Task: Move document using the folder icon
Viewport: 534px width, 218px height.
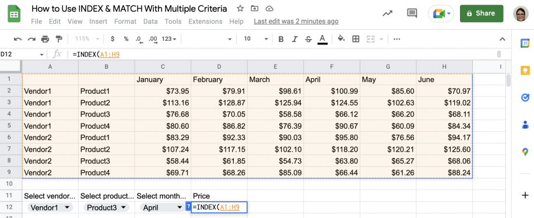Action: coord(254,9)
